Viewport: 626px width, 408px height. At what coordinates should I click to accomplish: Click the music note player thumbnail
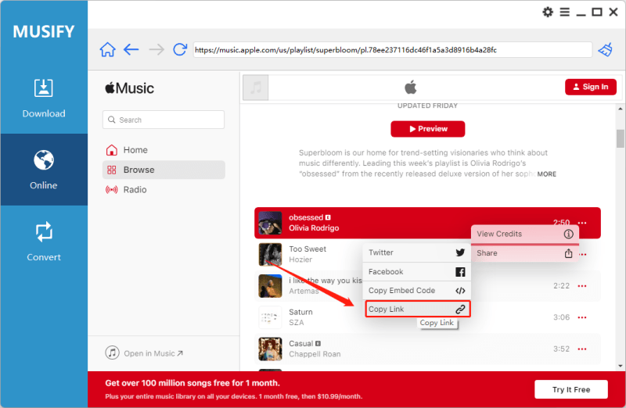[x=256, y=88]
